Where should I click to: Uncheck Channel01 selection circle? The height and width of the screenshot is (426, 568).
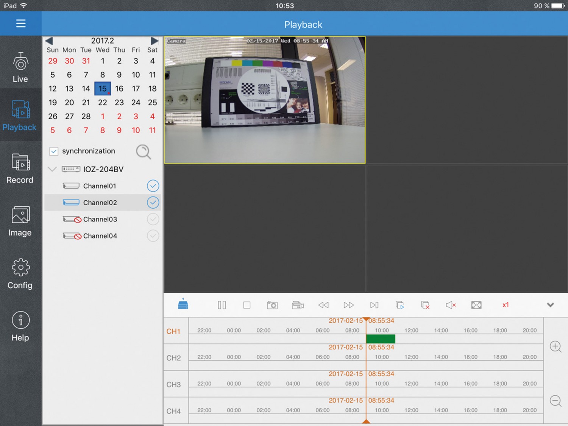coord(153,186)
